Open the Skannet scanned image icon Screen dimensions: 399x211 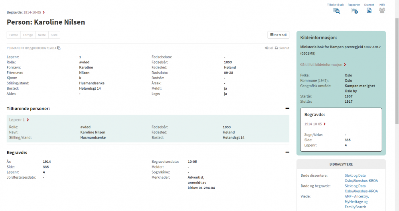click(x=369, y=11)
